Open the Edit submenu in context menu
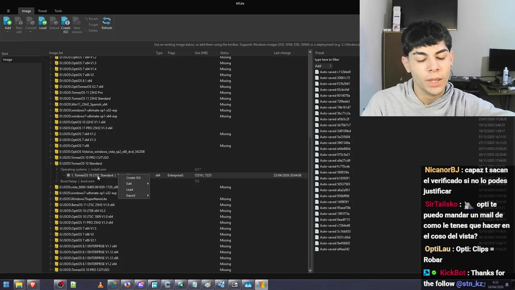 point(134,184)
